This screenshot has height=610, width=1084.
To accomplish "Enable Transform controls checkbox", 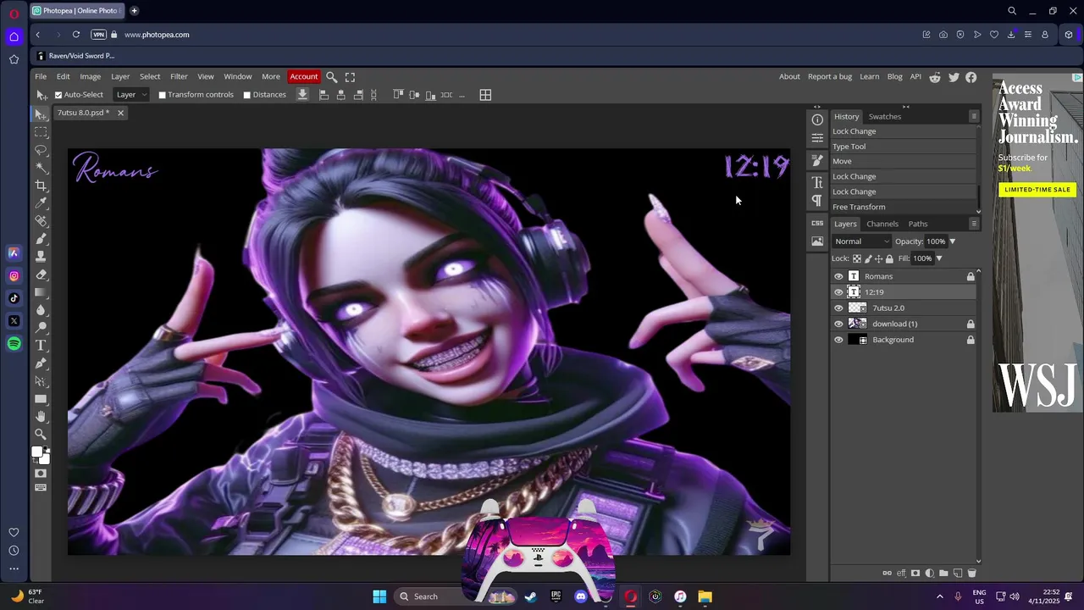I will tap(163, 95).
